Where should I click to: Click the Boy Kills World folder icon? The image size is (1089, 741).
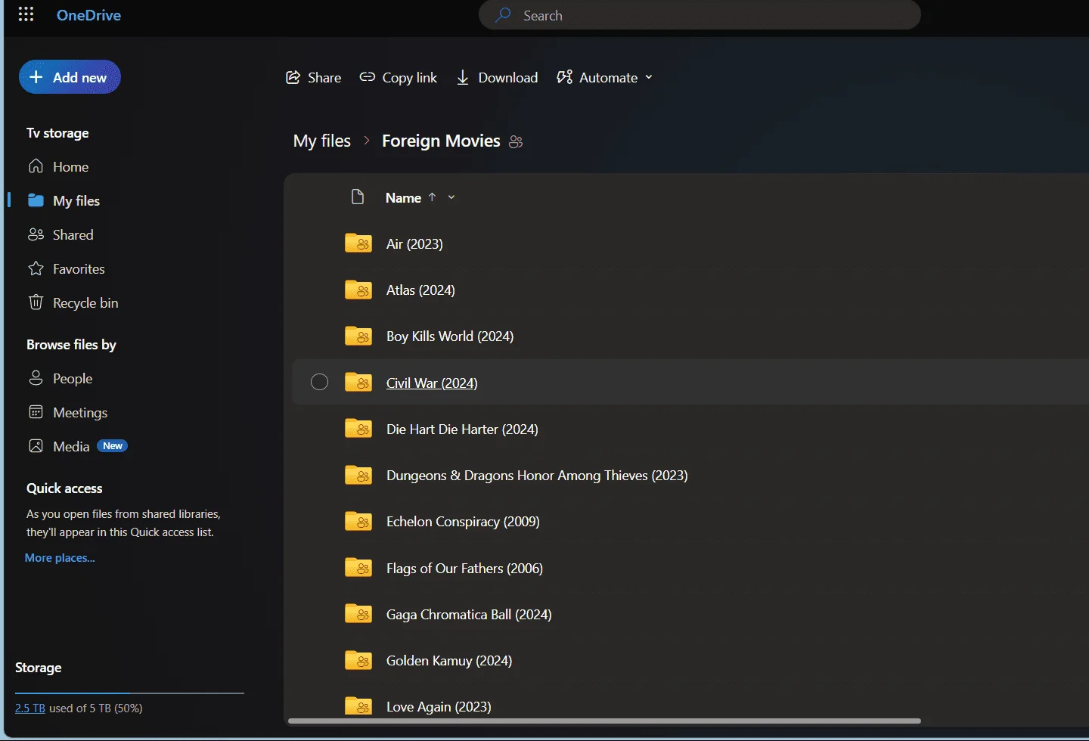click(x=358, y=336)
